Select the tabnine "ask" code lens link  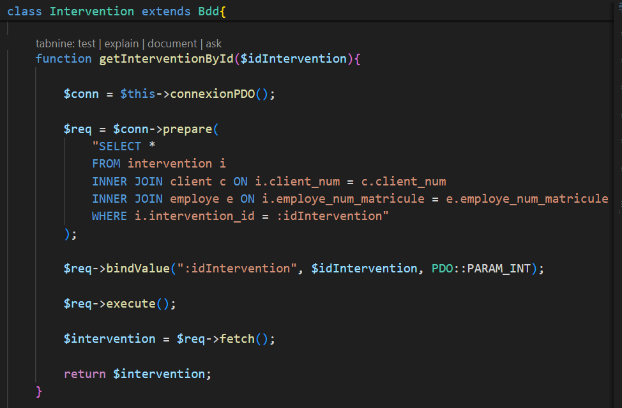213,43
